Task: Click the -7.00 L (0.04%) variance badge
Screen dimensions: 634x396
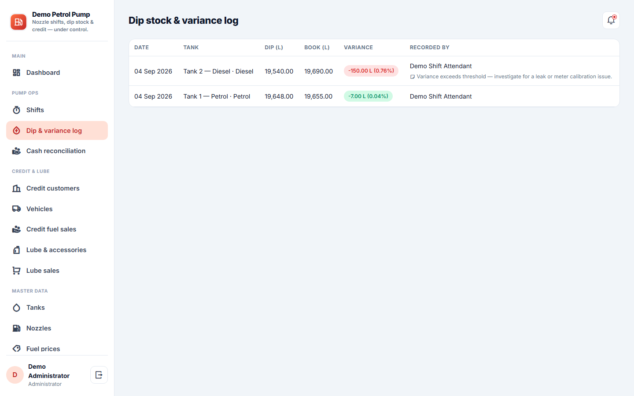Action: coord(368,96)
